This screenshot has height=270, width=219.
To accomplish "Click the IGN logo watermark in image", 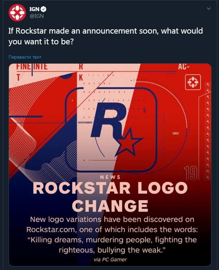I will 193,82.
